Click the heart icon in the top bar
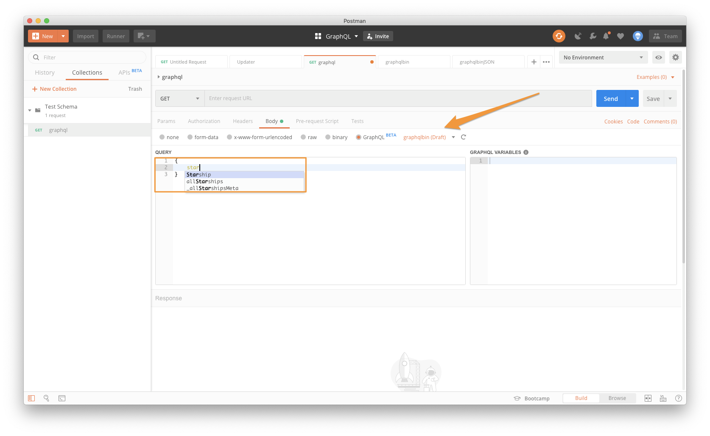 click(620, 36)
